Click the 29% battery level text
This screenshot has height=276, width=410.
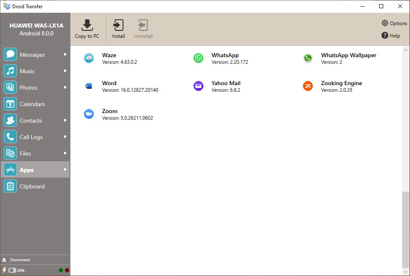[21, 271]
